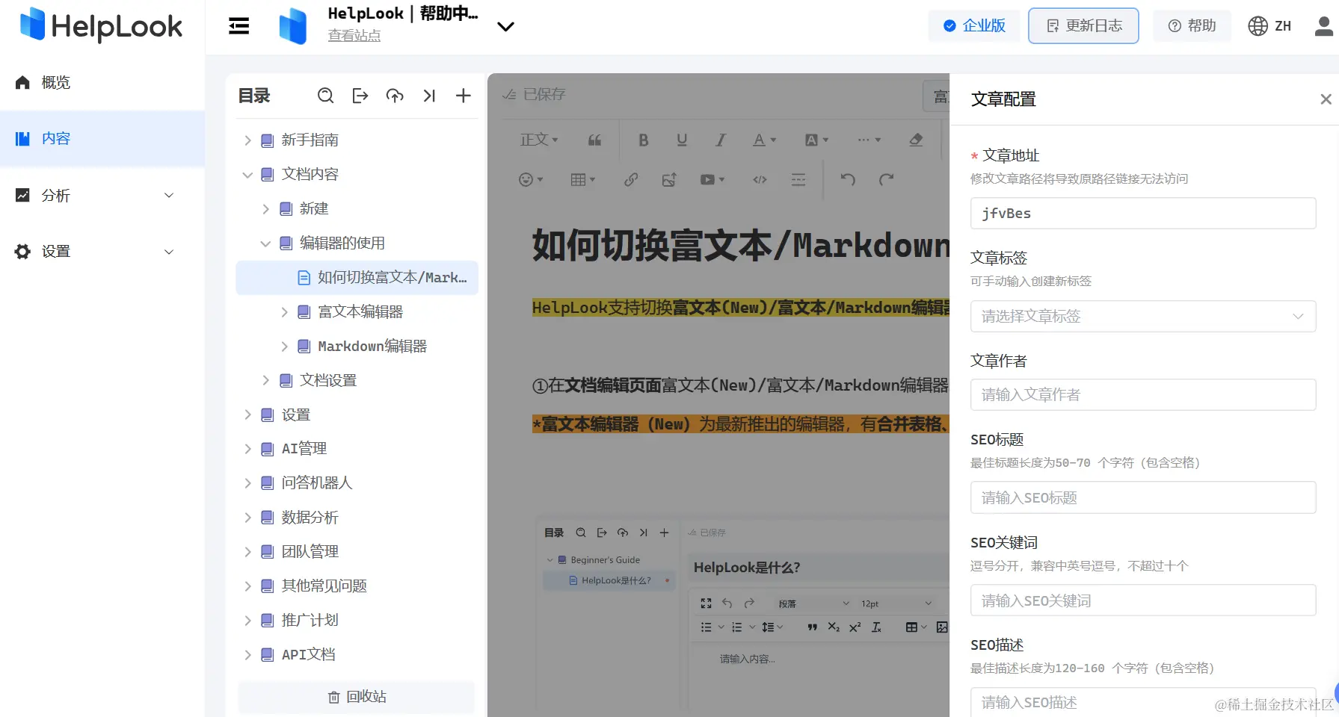Expand the 文档设置 folder
This screenshot has height=717, width=1339.
click(265, 381)
